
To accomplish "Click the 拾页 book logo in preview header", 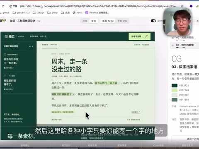I will coord(6,36).
